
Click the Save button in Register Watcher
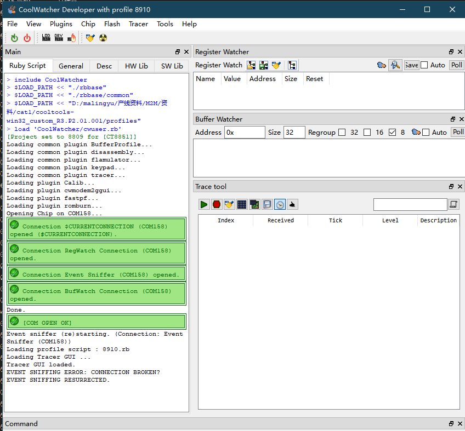click(411, 65)
